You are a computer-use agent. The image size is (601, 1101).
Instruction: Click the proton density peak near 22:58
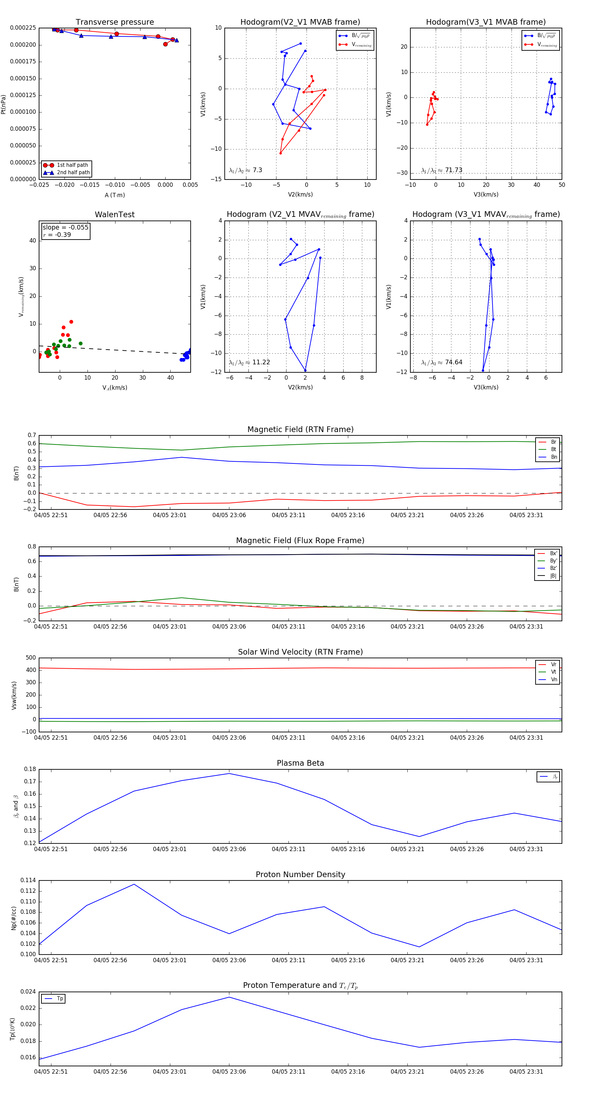134,884
